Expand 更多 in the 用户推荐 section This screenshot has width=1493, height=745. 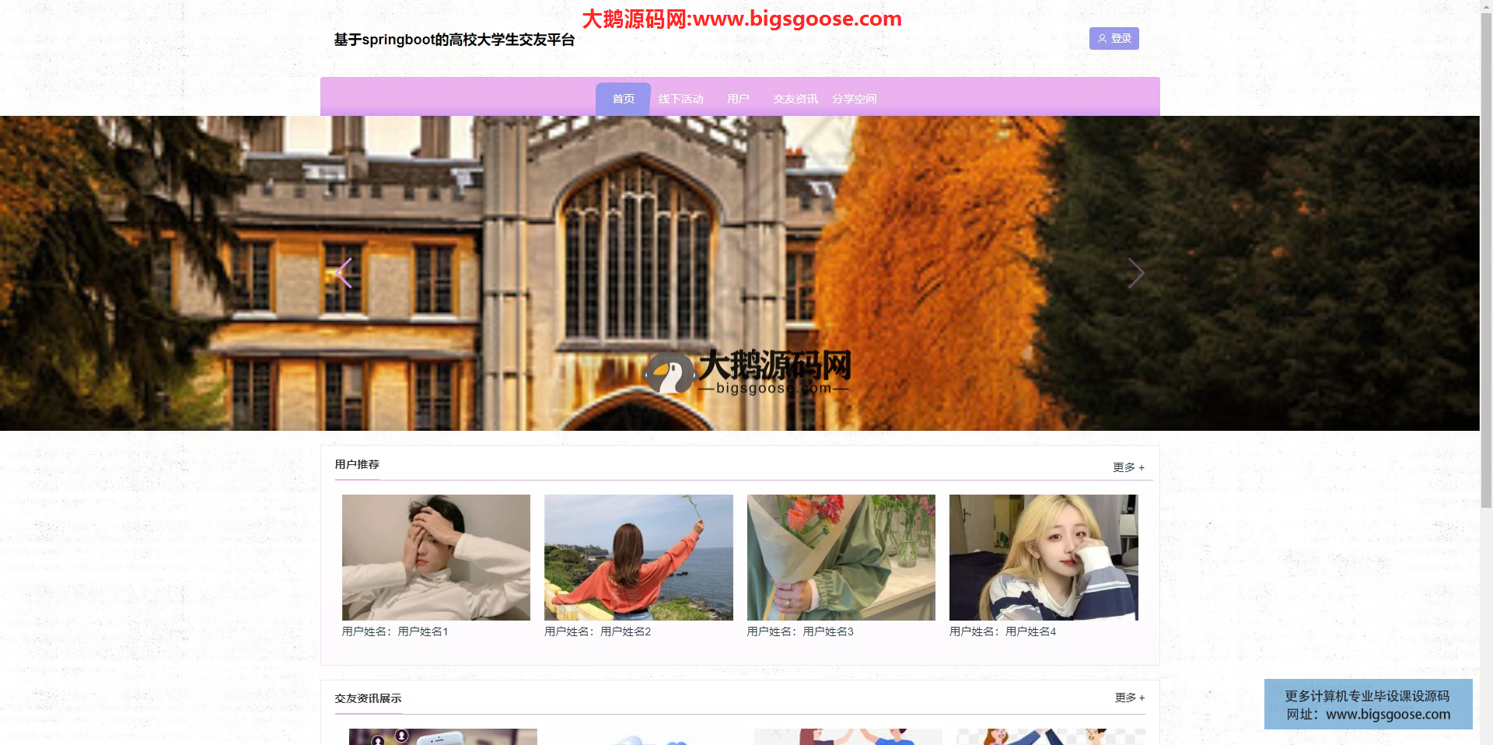click(x=1128, y=467)
